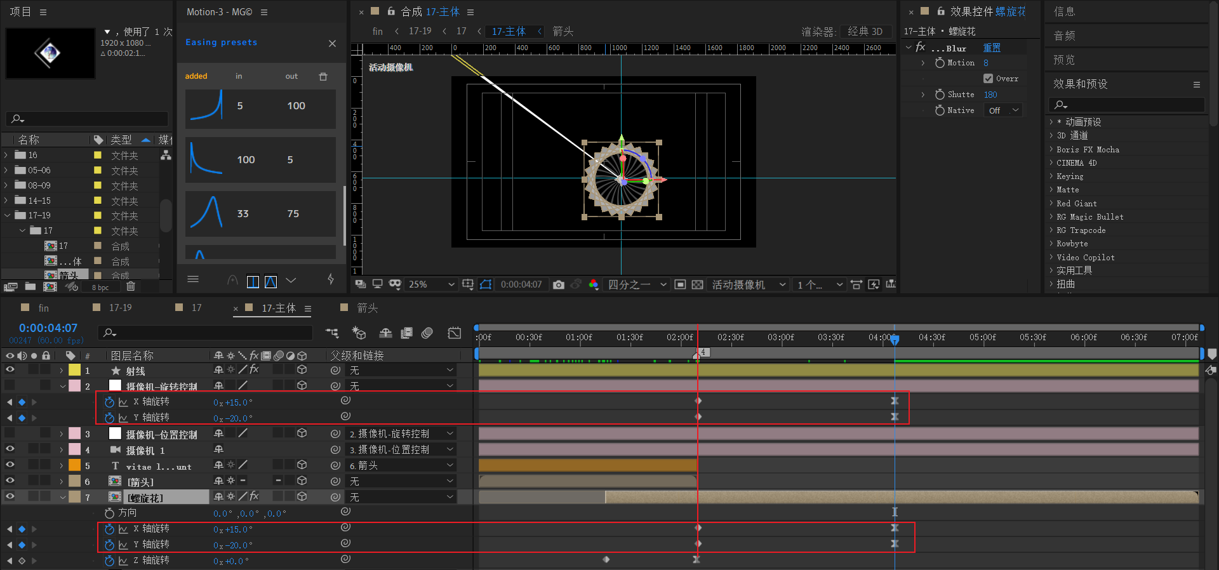The height and width of the screenshot is (570, 1219).
Task: Toggle 3D layer switch for 射线 layer
Action: click(x=302, y=369)
